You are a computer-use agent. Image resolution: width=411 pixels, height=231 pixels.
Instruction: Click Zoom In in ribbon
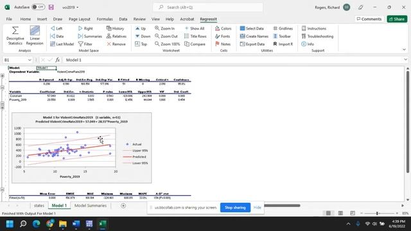tap(164, 28)
